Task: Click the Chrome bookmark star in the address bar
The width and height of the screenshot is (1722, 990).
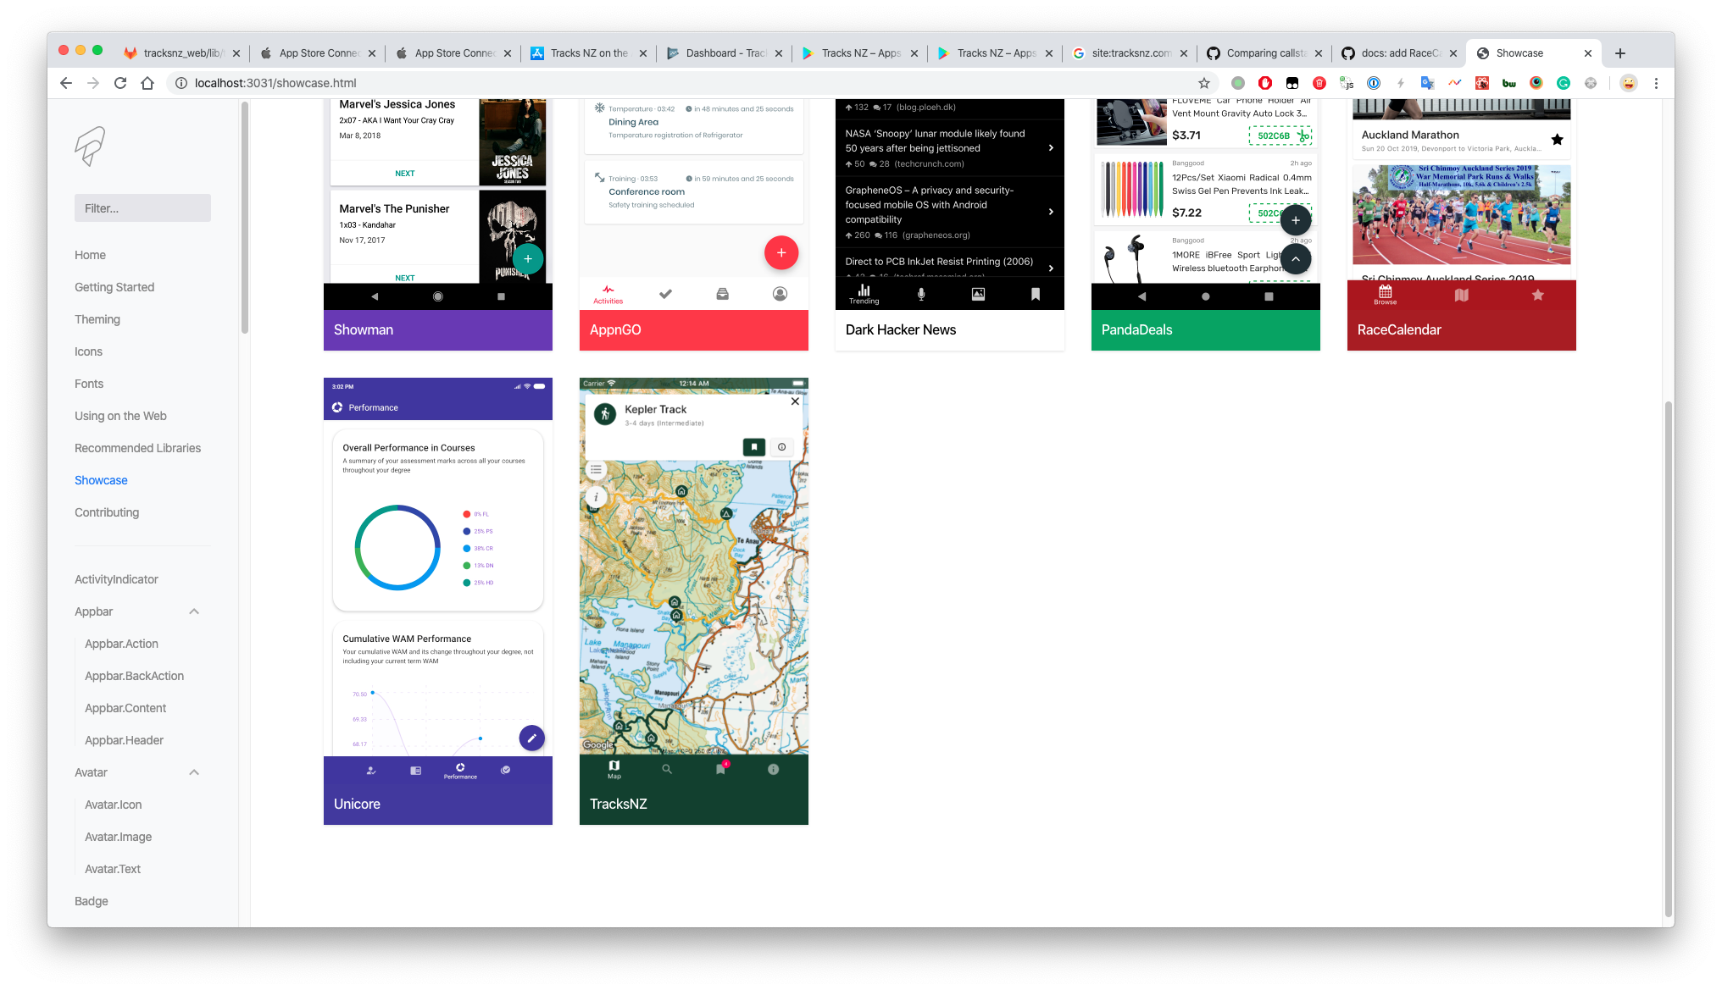Action: click(x=1203, y=83)
